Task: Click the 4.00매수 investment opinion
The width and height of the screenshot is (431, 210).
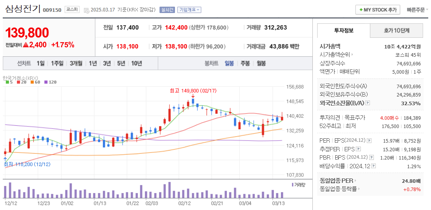Action: pyautogui.click(x=390, y=118)
